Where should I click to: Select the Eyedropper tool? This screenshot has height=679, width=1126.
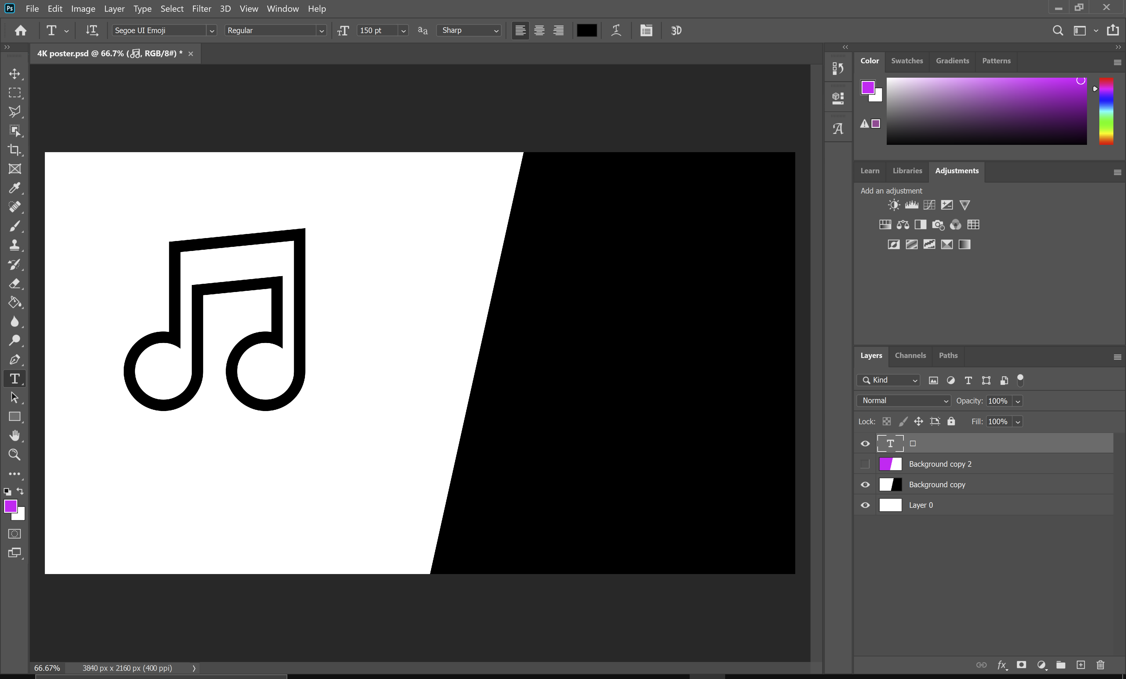point(15,188)
